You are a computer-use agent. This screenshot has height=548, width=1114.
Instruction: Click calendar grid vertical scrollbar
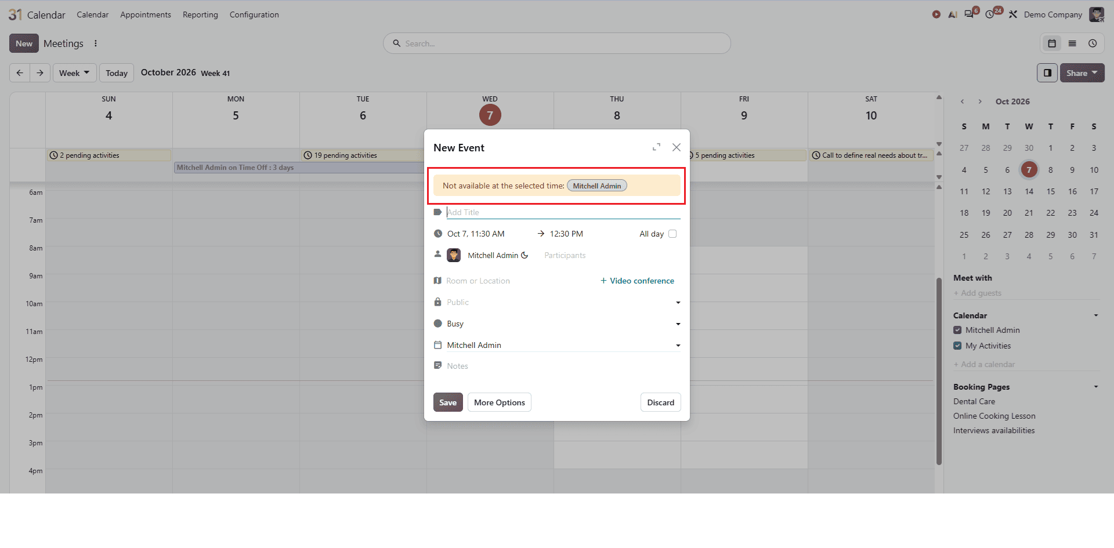click(939, 371)
